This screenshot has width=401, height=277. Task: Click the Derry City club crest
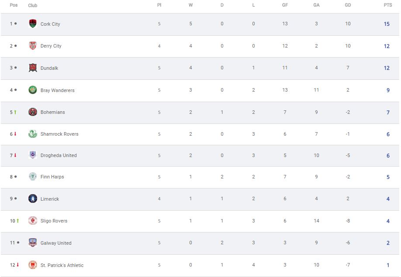coord(33,46)
